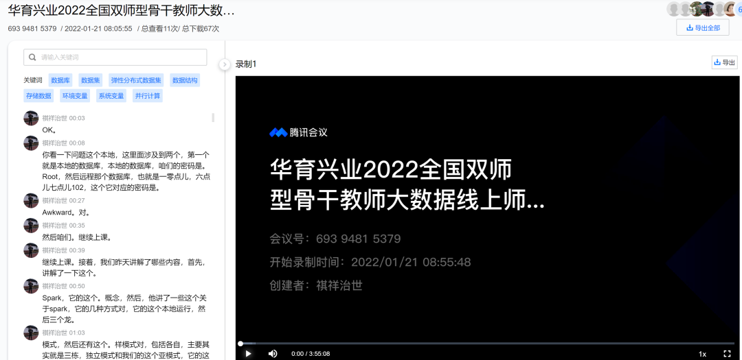Click transcript text starting 'Spark，它的这个'

124,309
